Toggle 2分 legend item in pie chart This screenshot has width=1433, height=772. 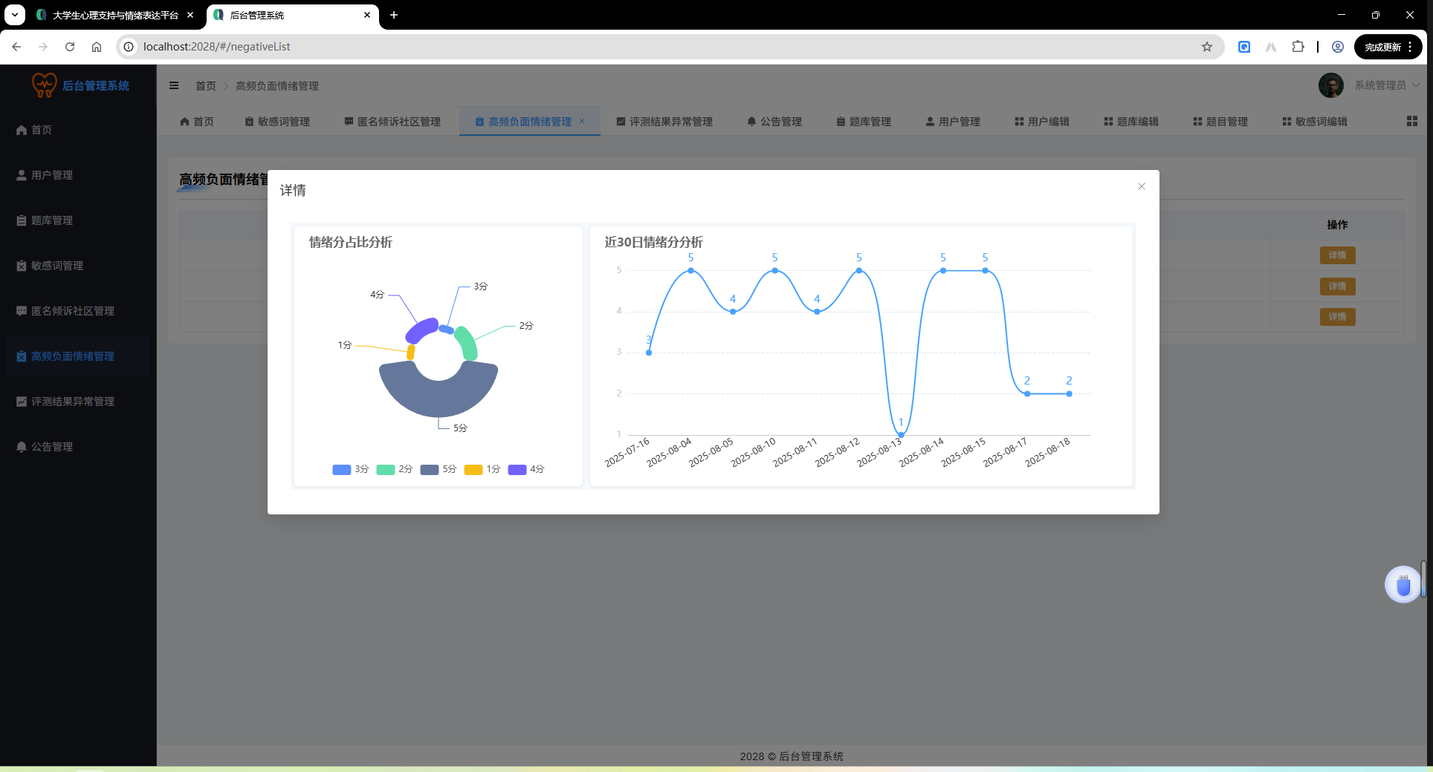click(395, 469)
